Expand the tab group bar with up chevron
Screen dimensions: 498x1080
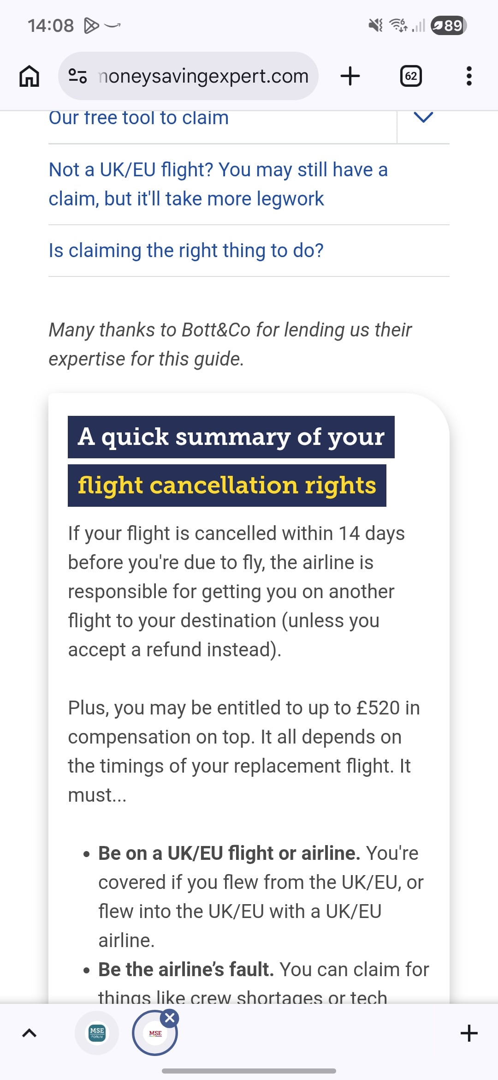click(29, 1033)
